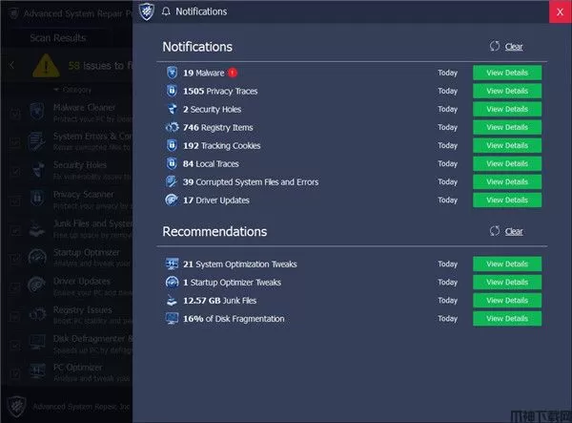The height and width of the screenshot is (423, 572).
Task: Click the Security Holes wrench icon
Action: coord(172,109)
